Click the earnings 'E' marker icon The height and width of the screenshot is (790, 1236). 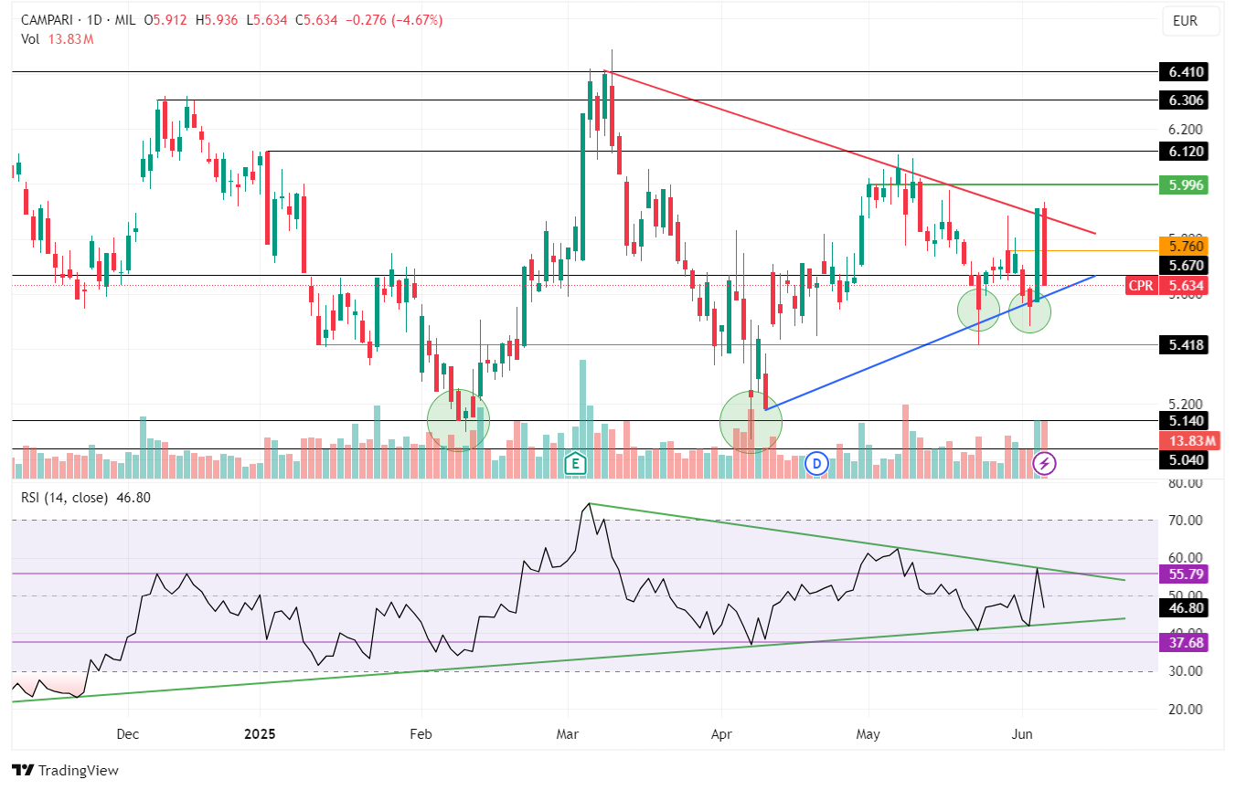tap(575, 463)
